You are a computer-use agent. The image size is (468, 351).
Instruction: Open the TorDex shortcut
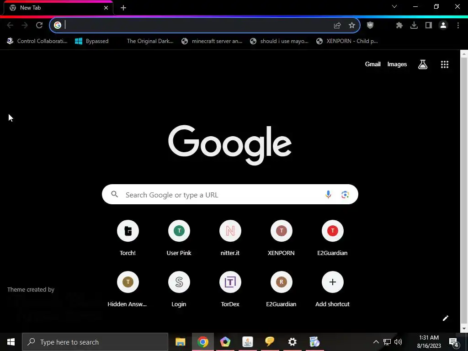(x=230, y=289)
